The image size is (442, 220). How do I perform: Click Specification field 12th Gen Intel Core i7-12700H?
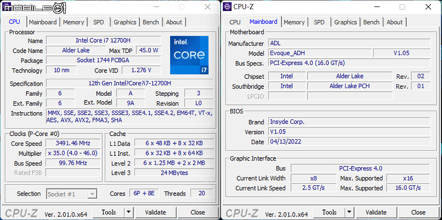pyautogui.click(x=130, y=83)
